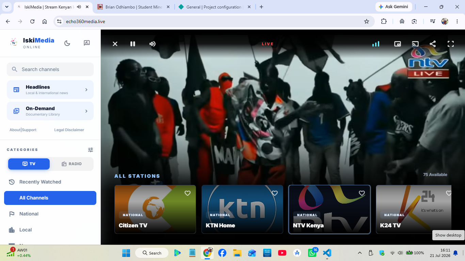
Task: Switch to Brian Odhiambo browser tab
Action: coord(133,7)
